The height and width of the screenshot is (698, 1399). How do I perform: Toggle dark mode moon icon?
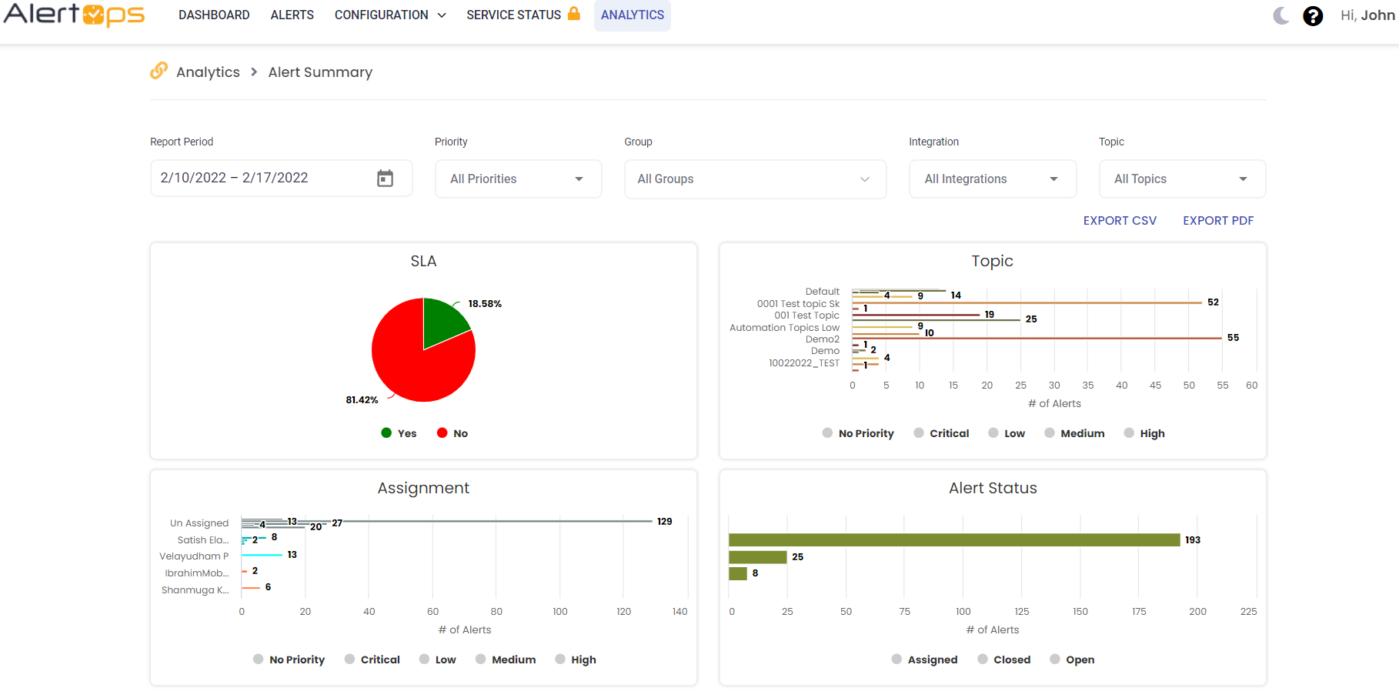tap(1280, 15)
